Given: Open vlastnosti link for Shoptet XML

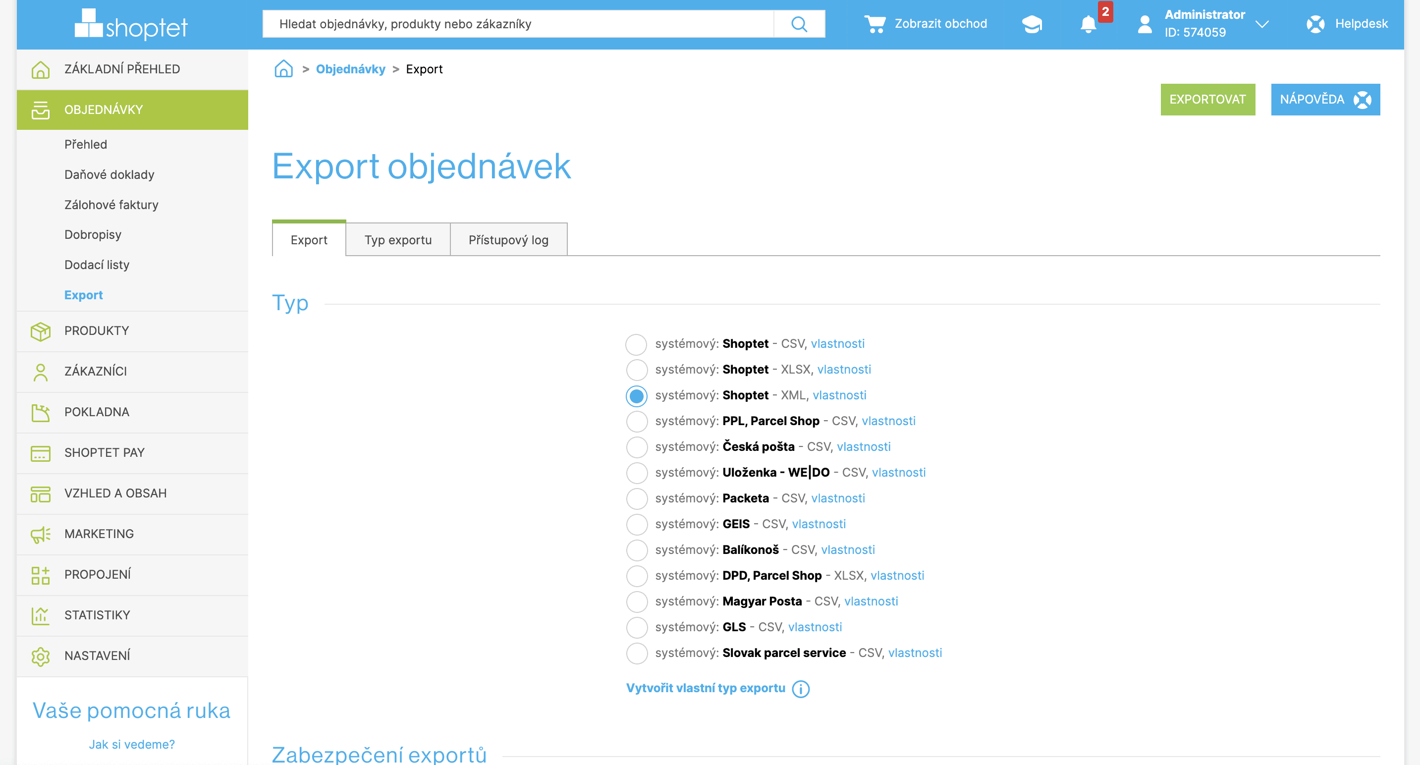Looking at the screenshot, I should click(839, 396).
